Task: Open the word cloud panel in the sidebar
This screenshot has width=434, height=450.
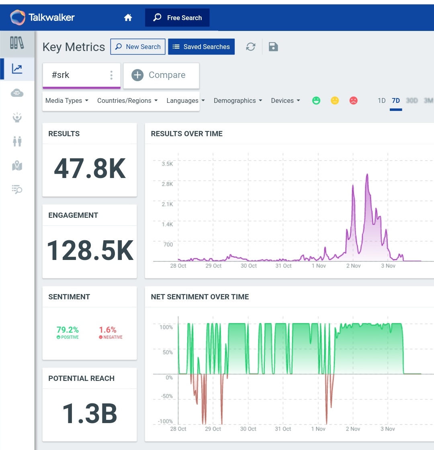Action: (16, 93)
